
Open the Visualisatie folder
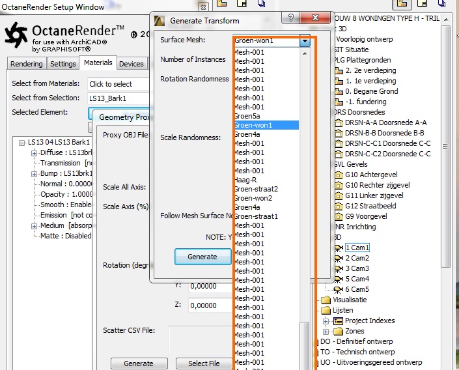pyautogui.click(x=326, y=300)
